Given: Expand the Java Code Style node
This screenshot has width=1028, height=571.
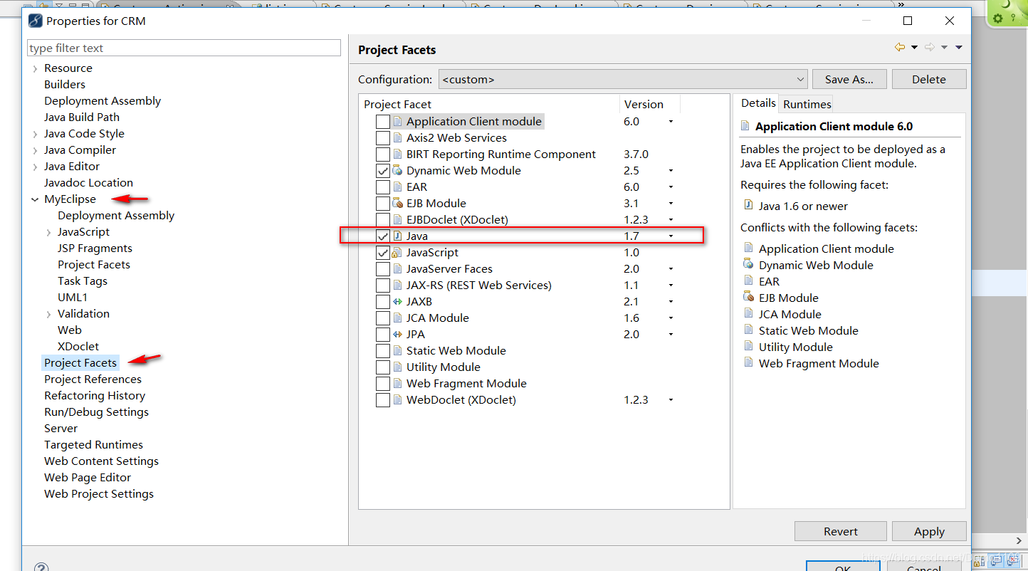Looking at the screenshot, I should pyautogui.click(x=35, y=134).
